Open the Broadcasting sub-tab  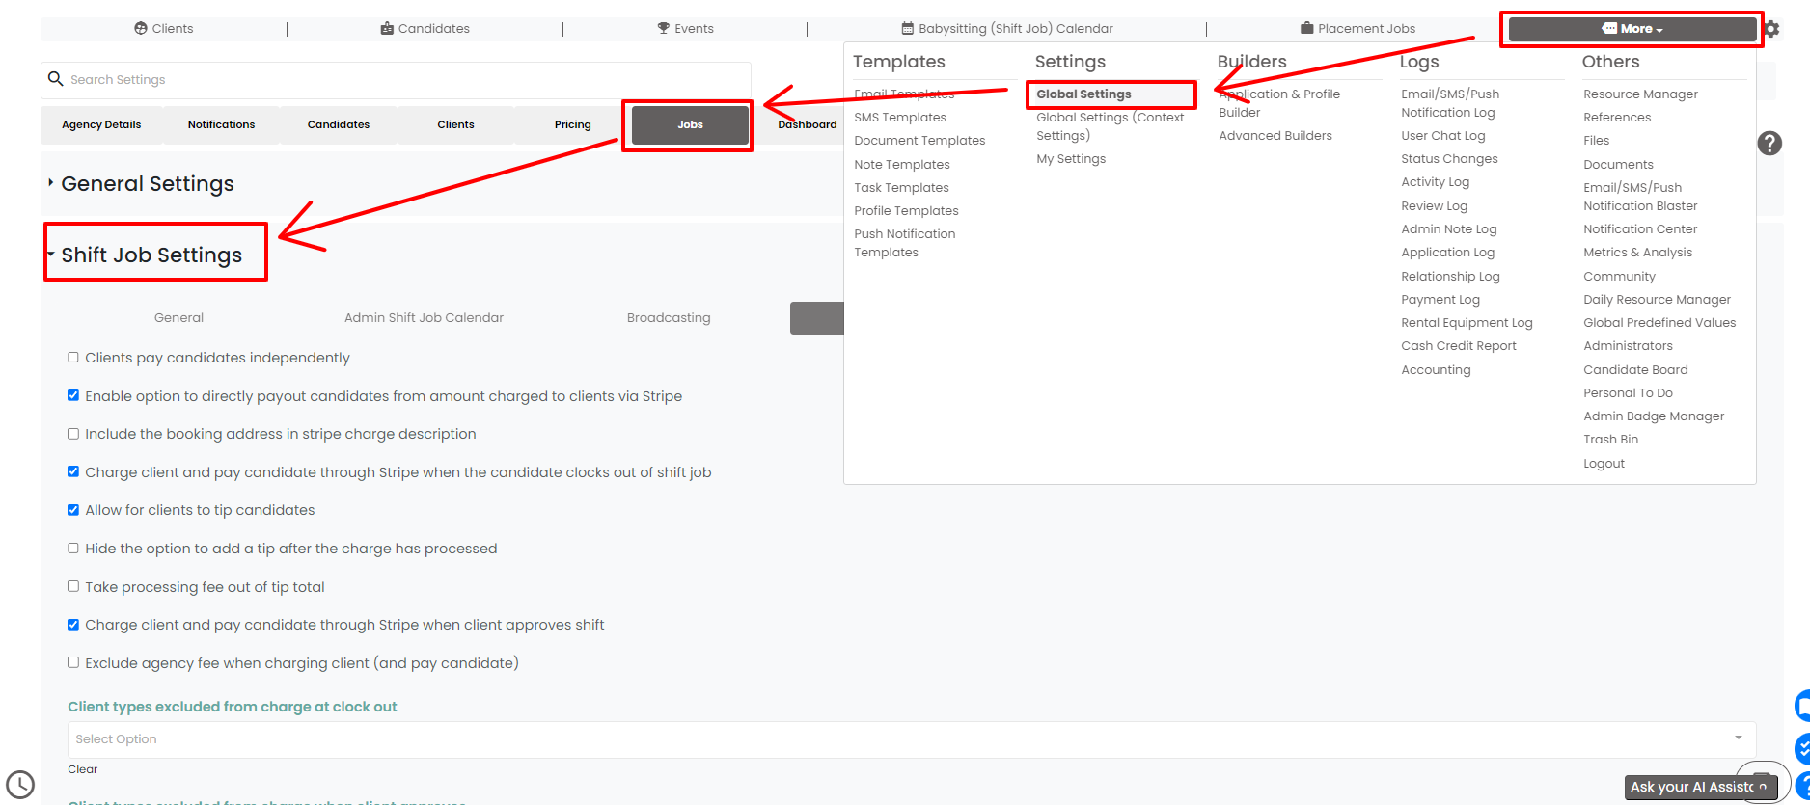click(x=669, y=318)
